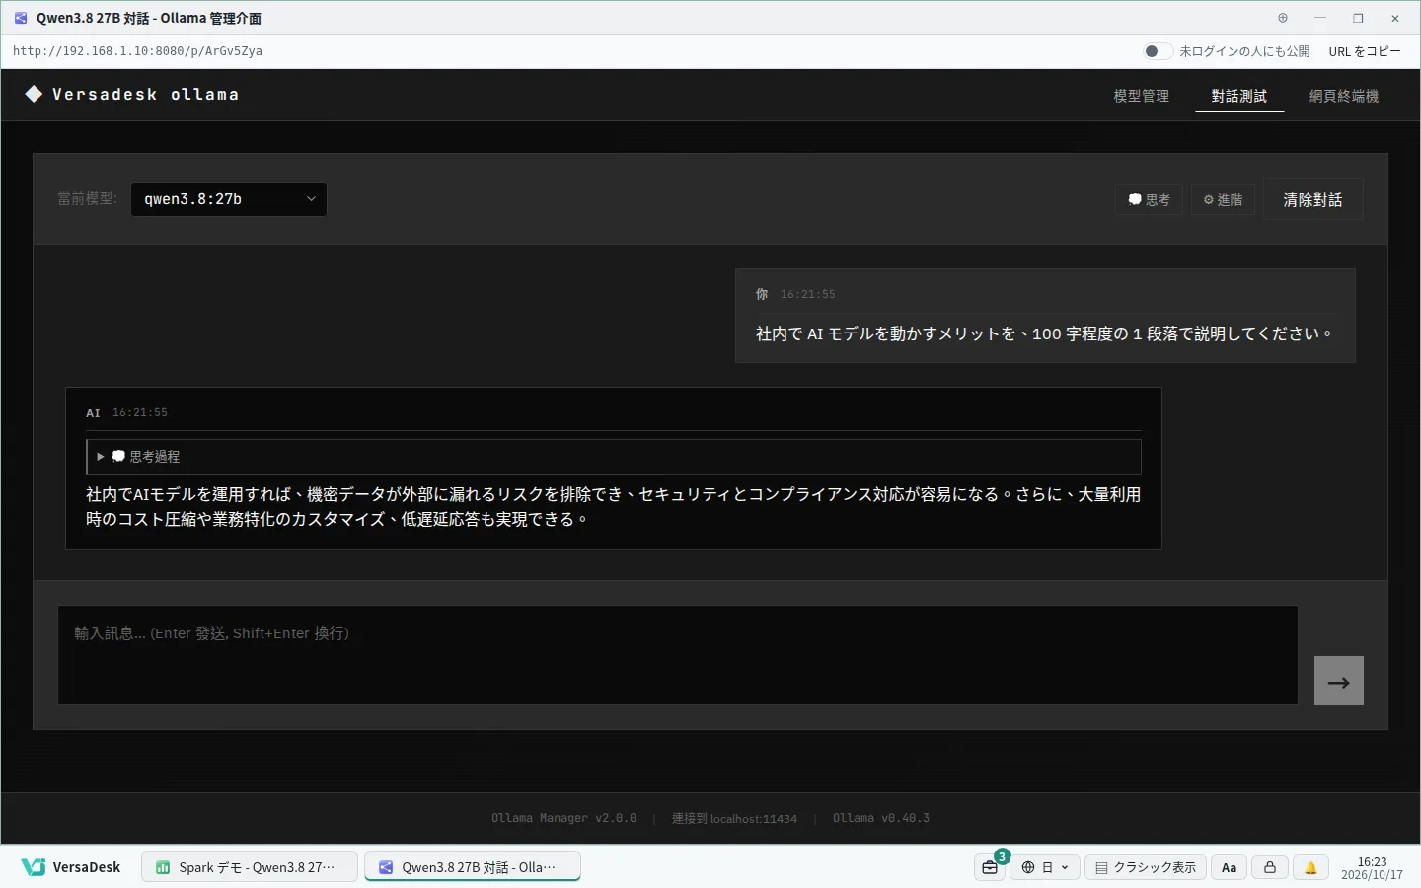Image resolution: width=1421 pixels, height=888 pixels.
Task: Click the Ollama v0.40.3 version text
Action: [x=881, y=818]
